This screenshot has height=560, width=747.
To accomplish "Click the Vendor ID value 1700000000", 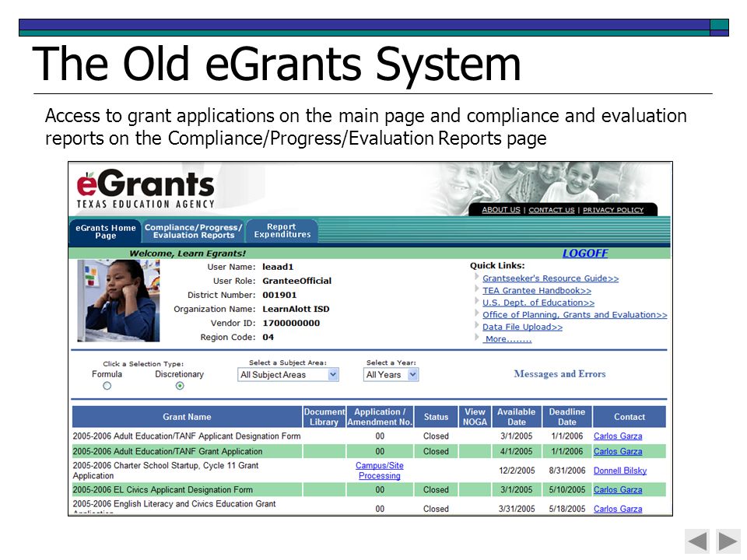I will (291, 323).
